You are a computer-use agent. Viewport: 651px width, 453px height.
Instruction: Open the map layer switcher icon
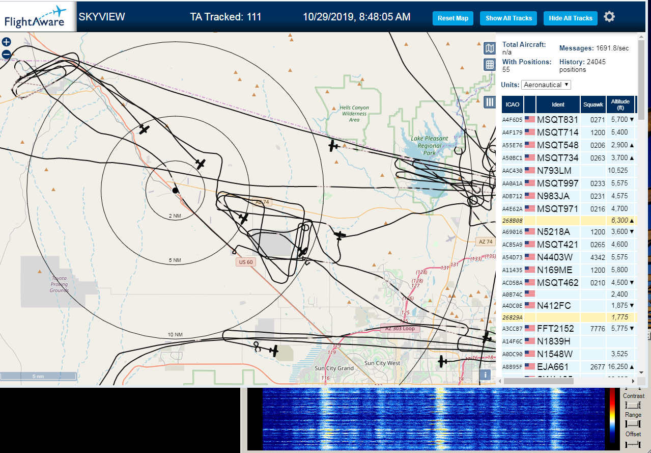489,48
